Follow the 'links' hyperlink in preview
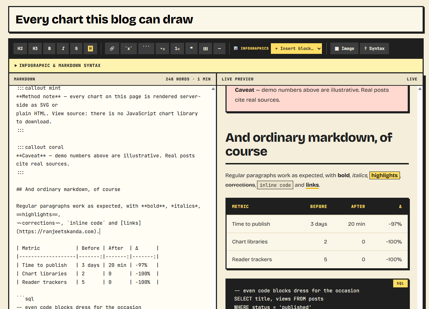429x309 pixels. pos(312,185)
